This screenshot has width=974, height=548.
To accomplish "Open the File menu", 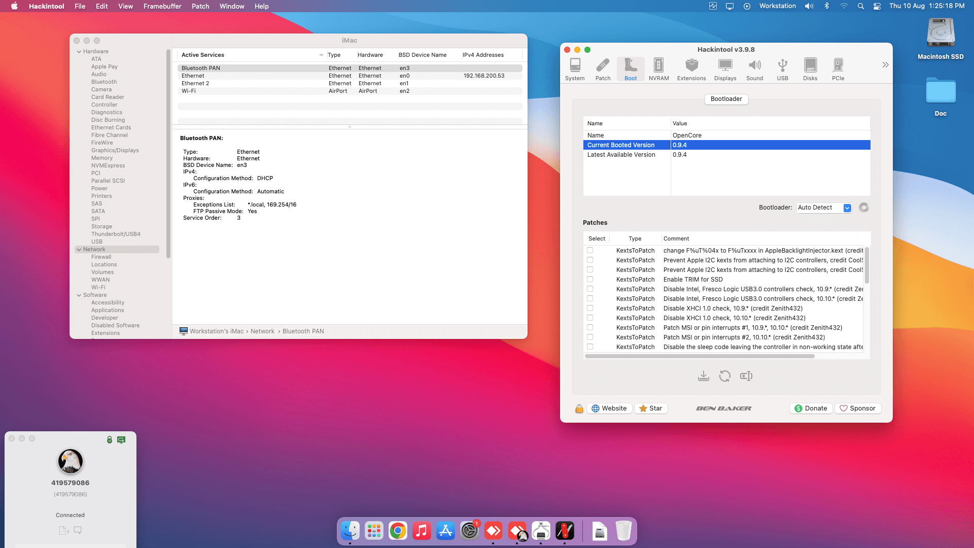I will click(x=80, y=6).
